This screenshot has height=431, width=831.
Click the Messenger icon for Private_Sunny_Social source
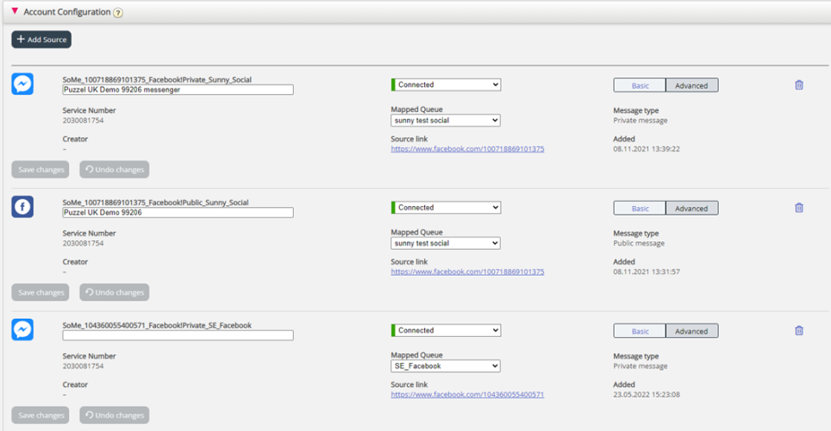pos(22,84)
